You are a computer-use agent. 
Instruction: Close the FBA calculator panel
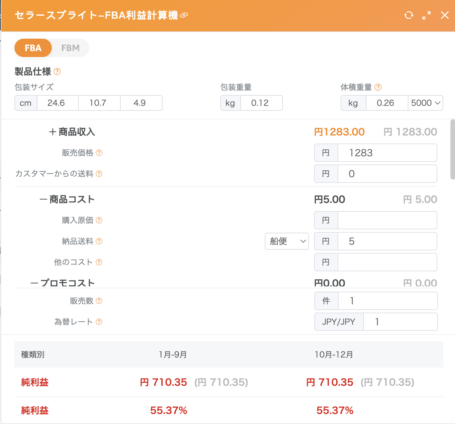pos(445,15)
